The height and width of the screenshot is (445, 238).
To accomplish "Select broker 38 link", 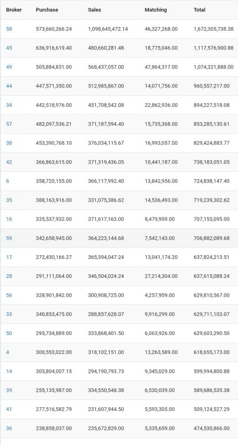I will [9, 143].
